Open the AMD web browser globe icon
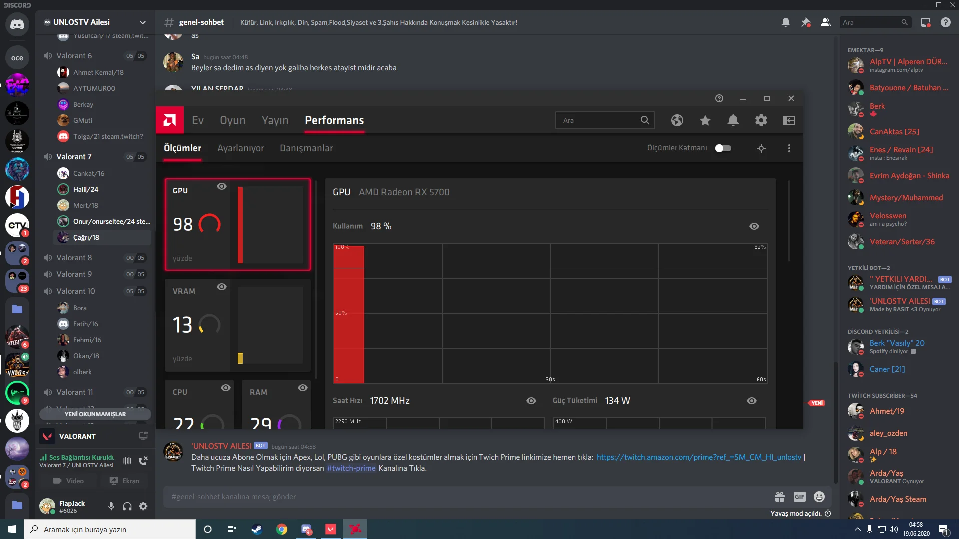Image resolution: width=959 pixels, height=539 pixels. (x=677, y=120)
